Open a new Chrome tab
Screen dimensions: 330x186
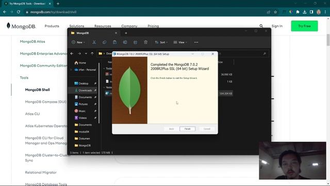(58, 4)
